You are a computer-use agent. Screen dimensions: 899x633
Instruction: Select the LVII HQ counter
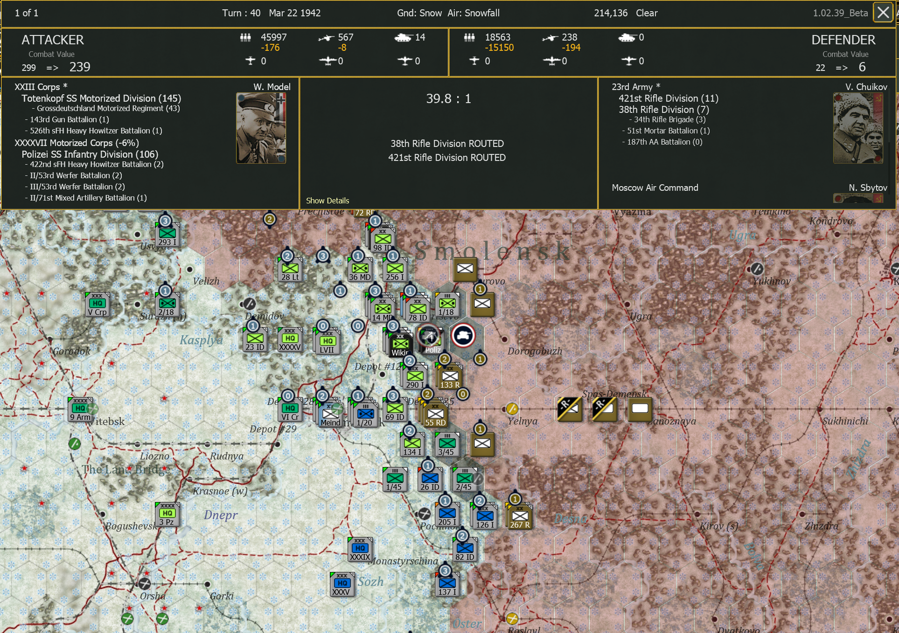[x=328, y=342]
